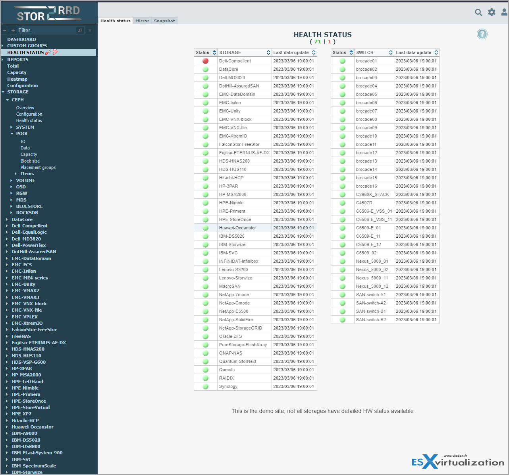Open the help question mark icon
This screenshot has height=475, width=509.
click(x=482, y=34)
